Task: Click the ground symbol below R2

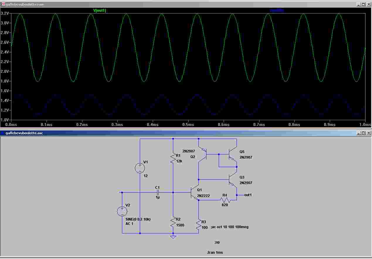Action: tap(173, 236)
